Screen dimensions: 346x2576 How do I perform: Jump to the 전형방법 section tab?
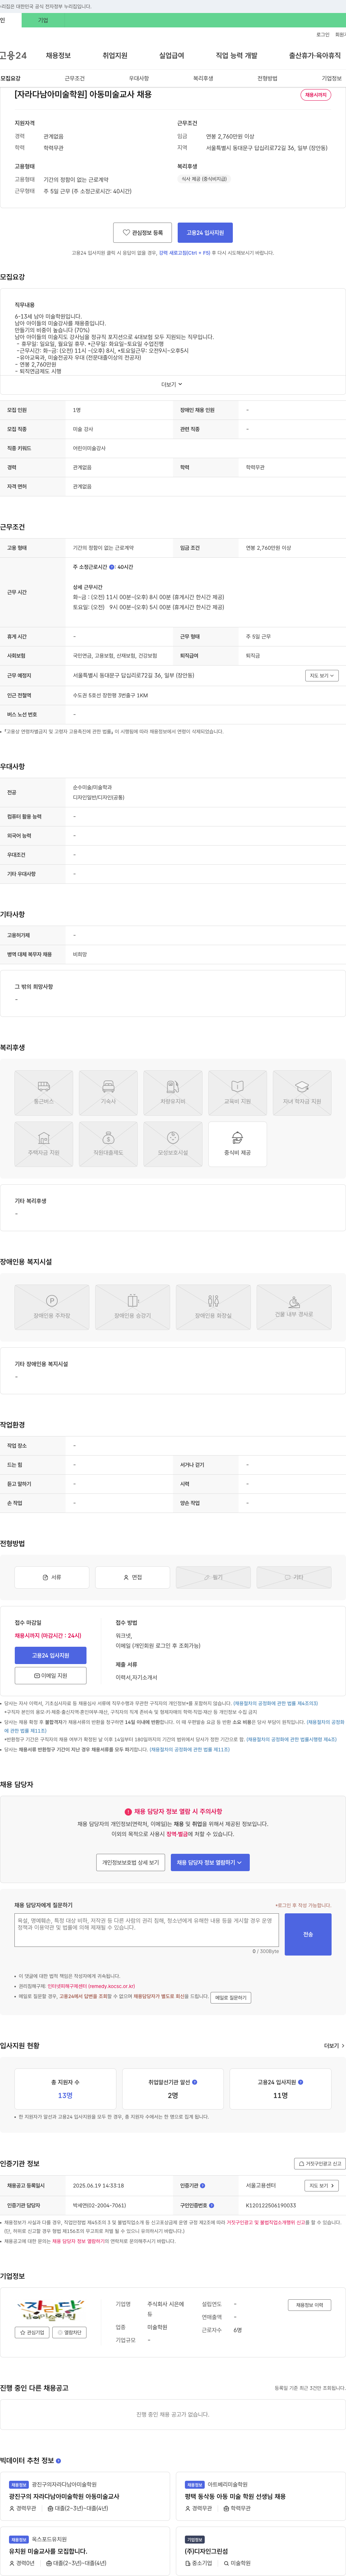pos(267,78)
